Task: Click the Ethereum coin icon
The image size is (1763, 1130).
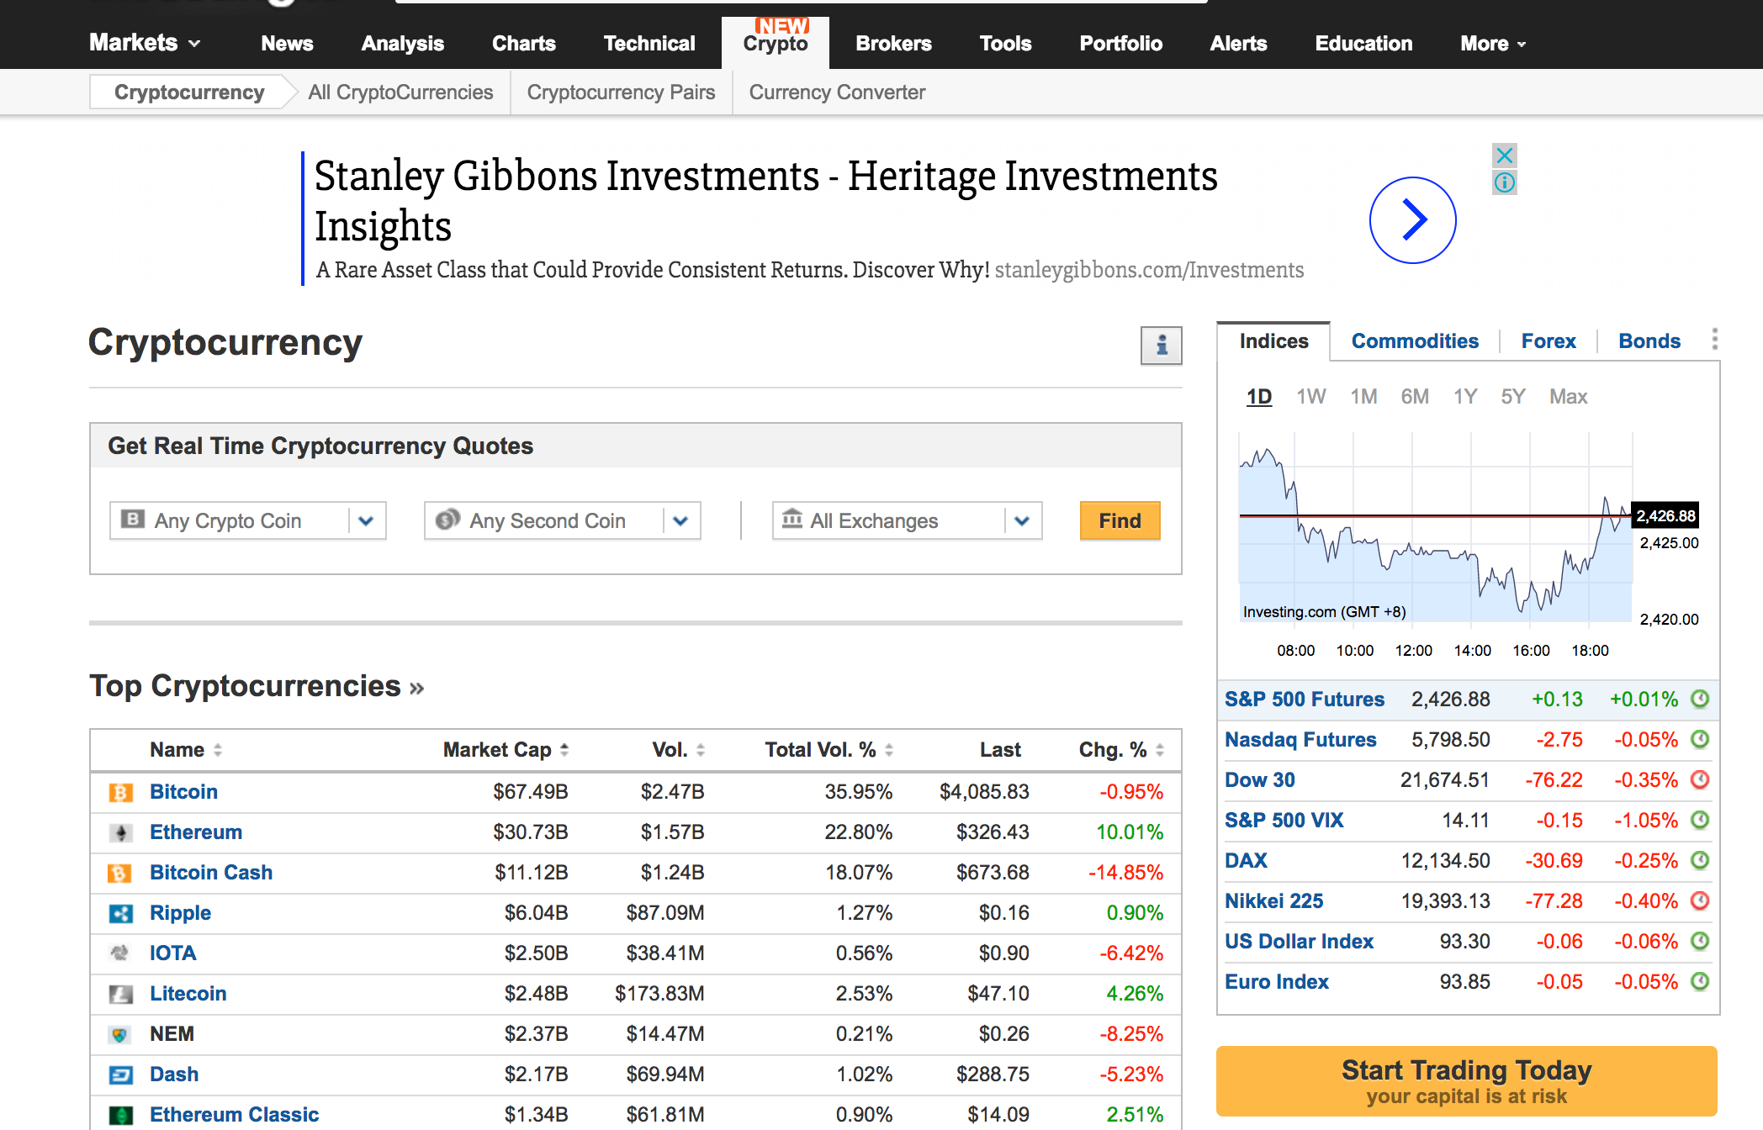Action: pos(120,832)
